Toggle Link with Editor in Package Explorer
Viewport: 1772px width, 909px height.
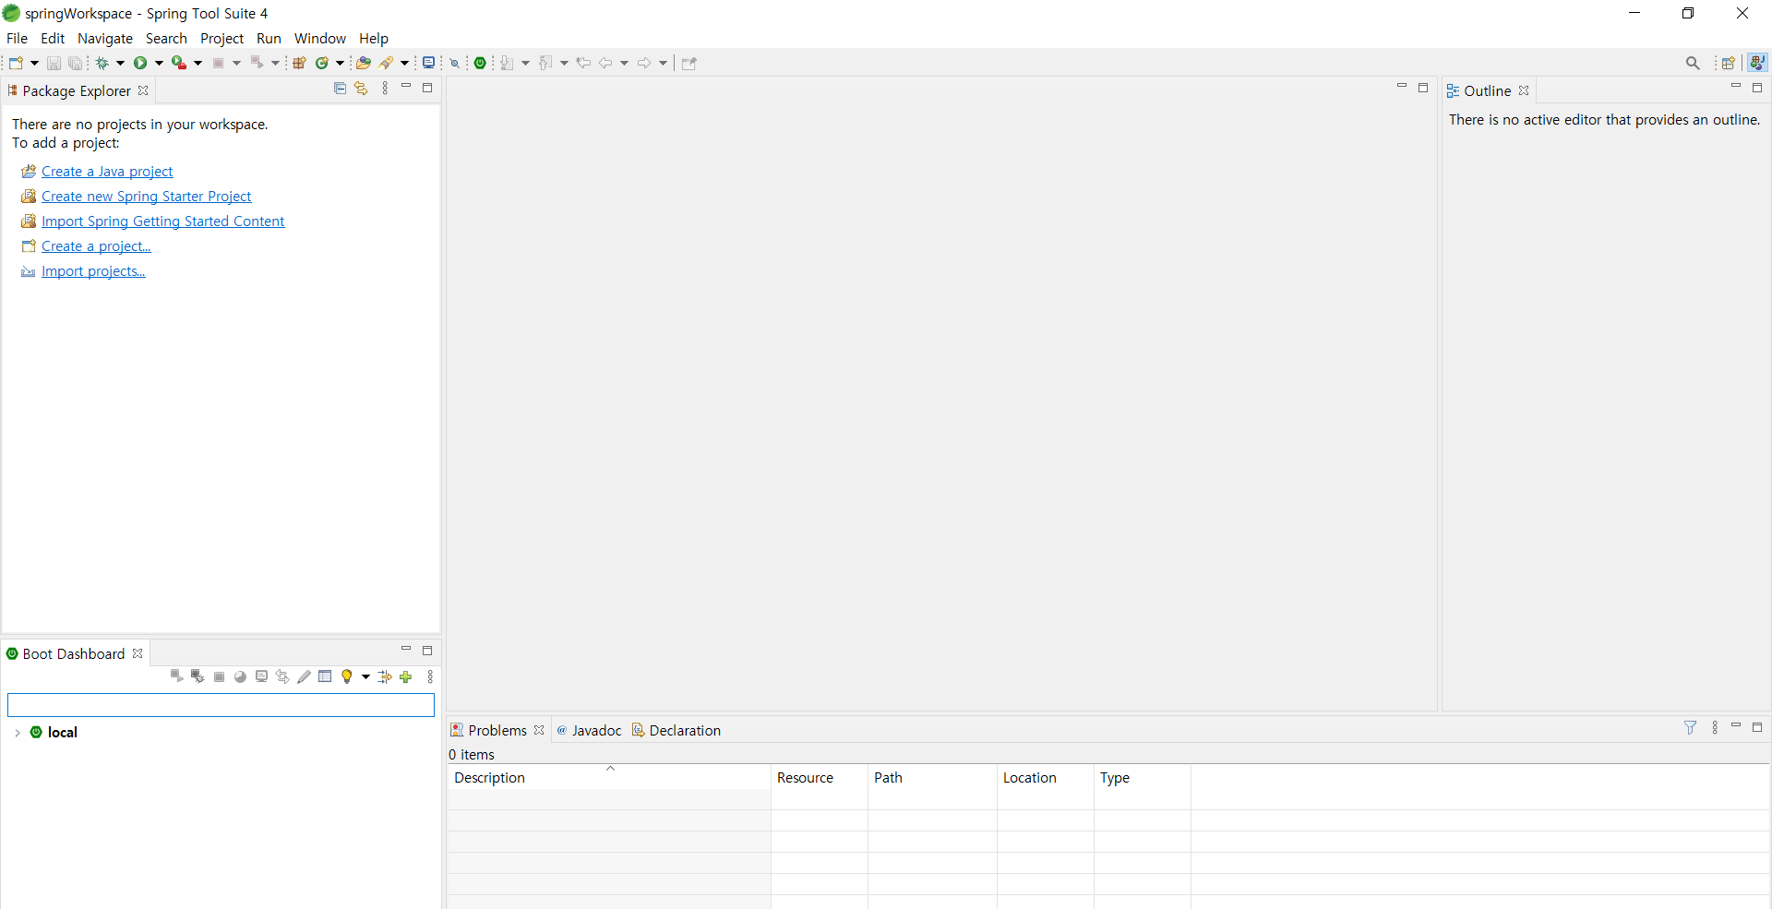(362, 89)
